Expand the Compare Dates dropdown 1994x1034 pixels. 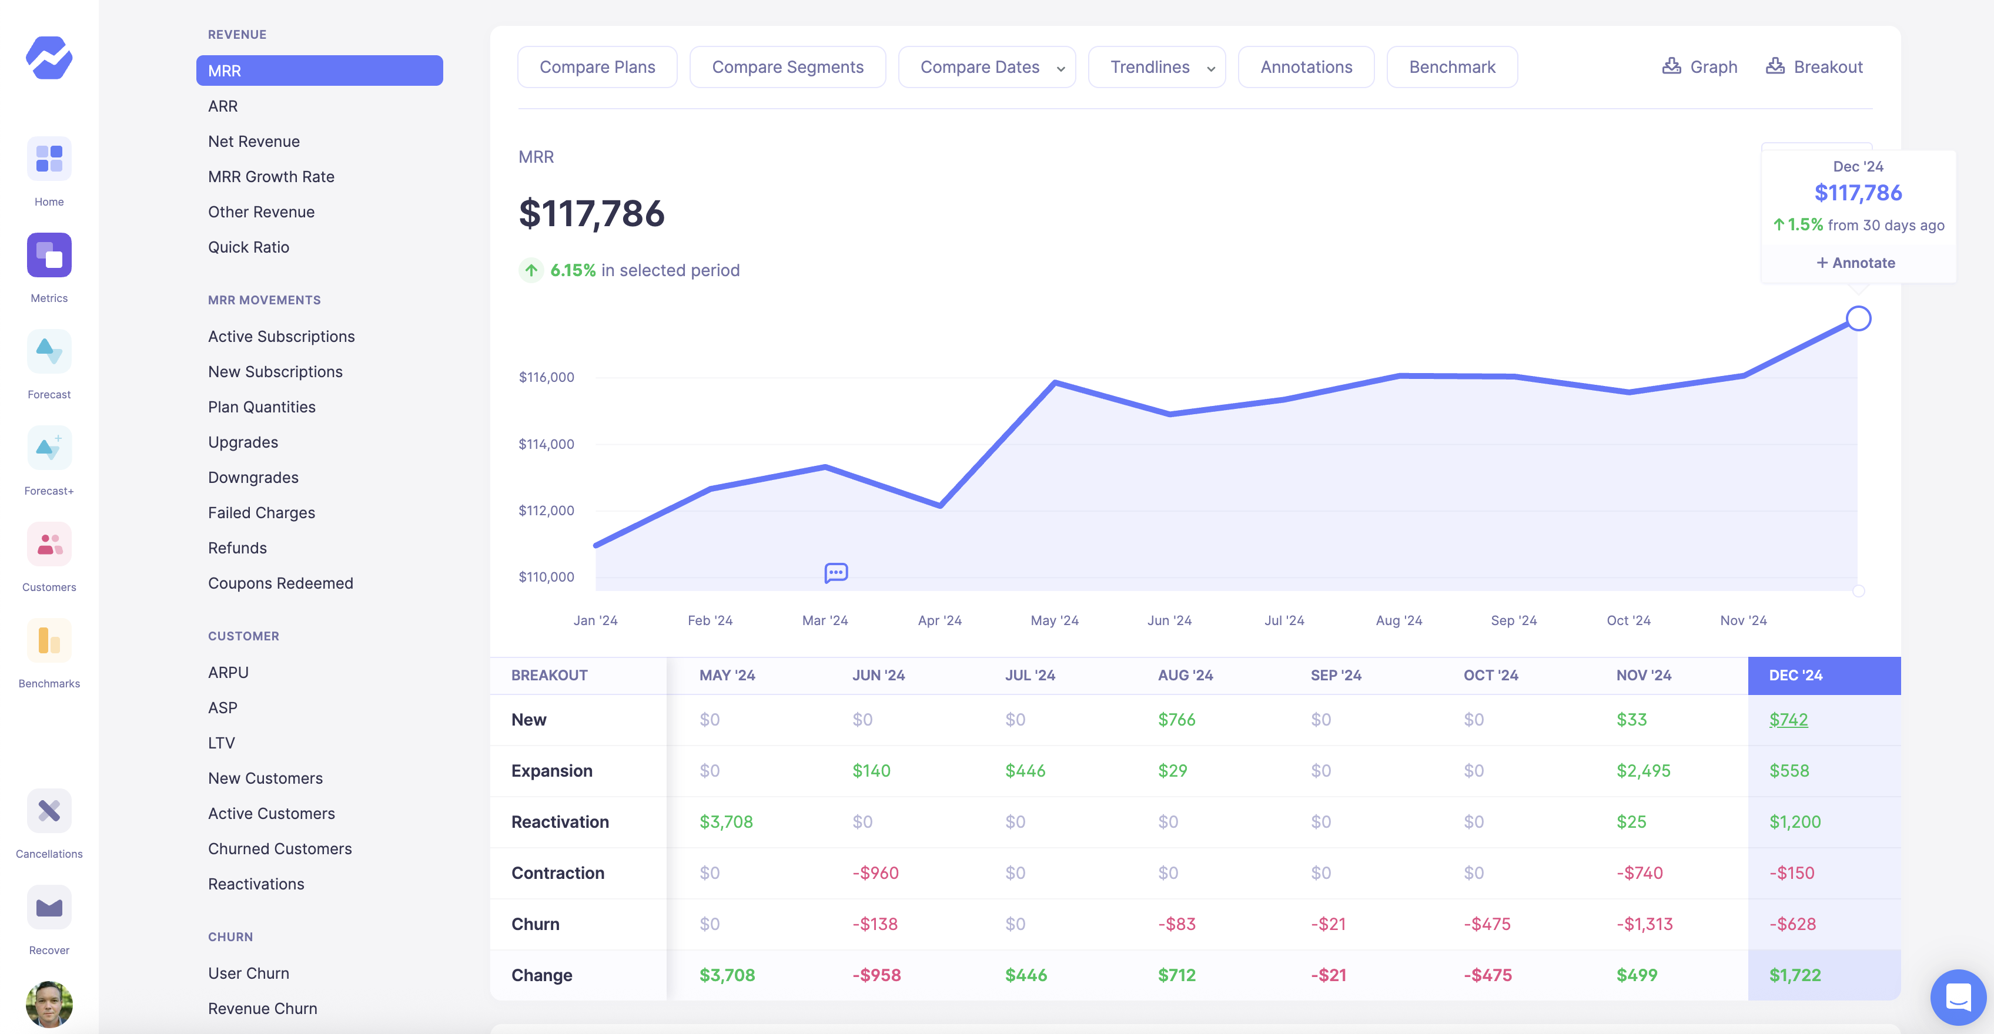(986, 68)
